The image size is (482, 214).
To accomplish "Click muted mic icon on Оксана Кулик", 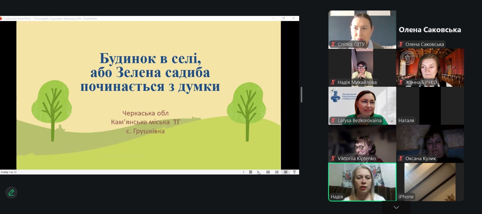I will pos(401,158).
